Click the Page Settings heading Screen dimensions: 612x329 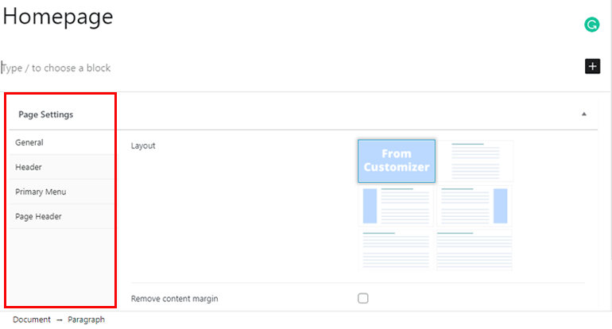click(x=45, y=114)
